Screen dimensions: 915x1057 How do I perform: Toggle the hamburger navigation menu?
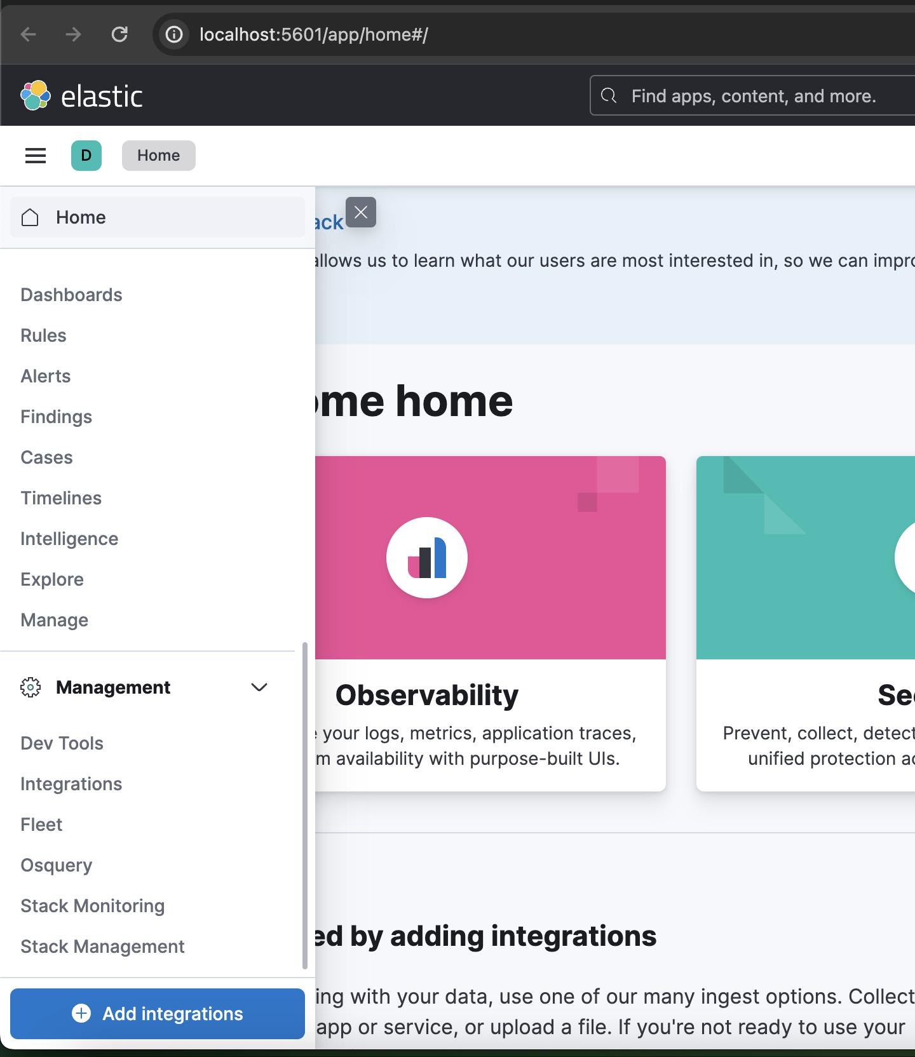(36, 156)
